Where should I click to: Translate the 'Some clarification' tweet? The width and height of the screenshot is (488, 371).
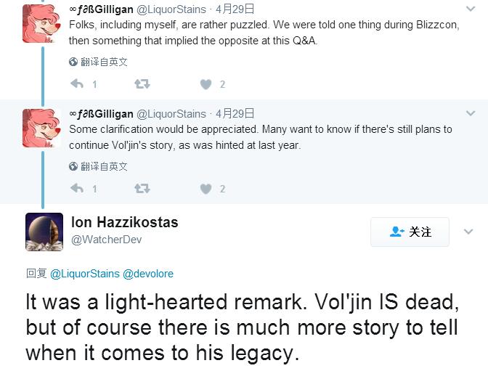[104, 167]
